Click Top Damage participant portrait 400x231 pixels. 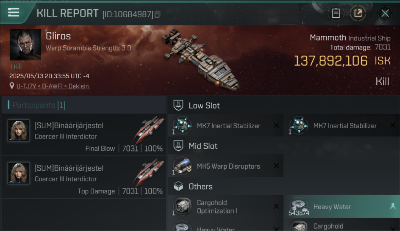click(x=19, y=173)
